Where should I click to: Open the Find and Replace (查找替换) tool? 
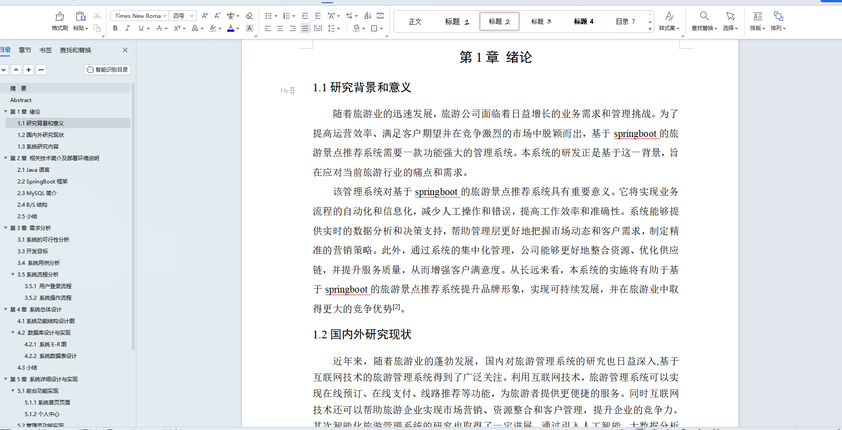point(704,21)
